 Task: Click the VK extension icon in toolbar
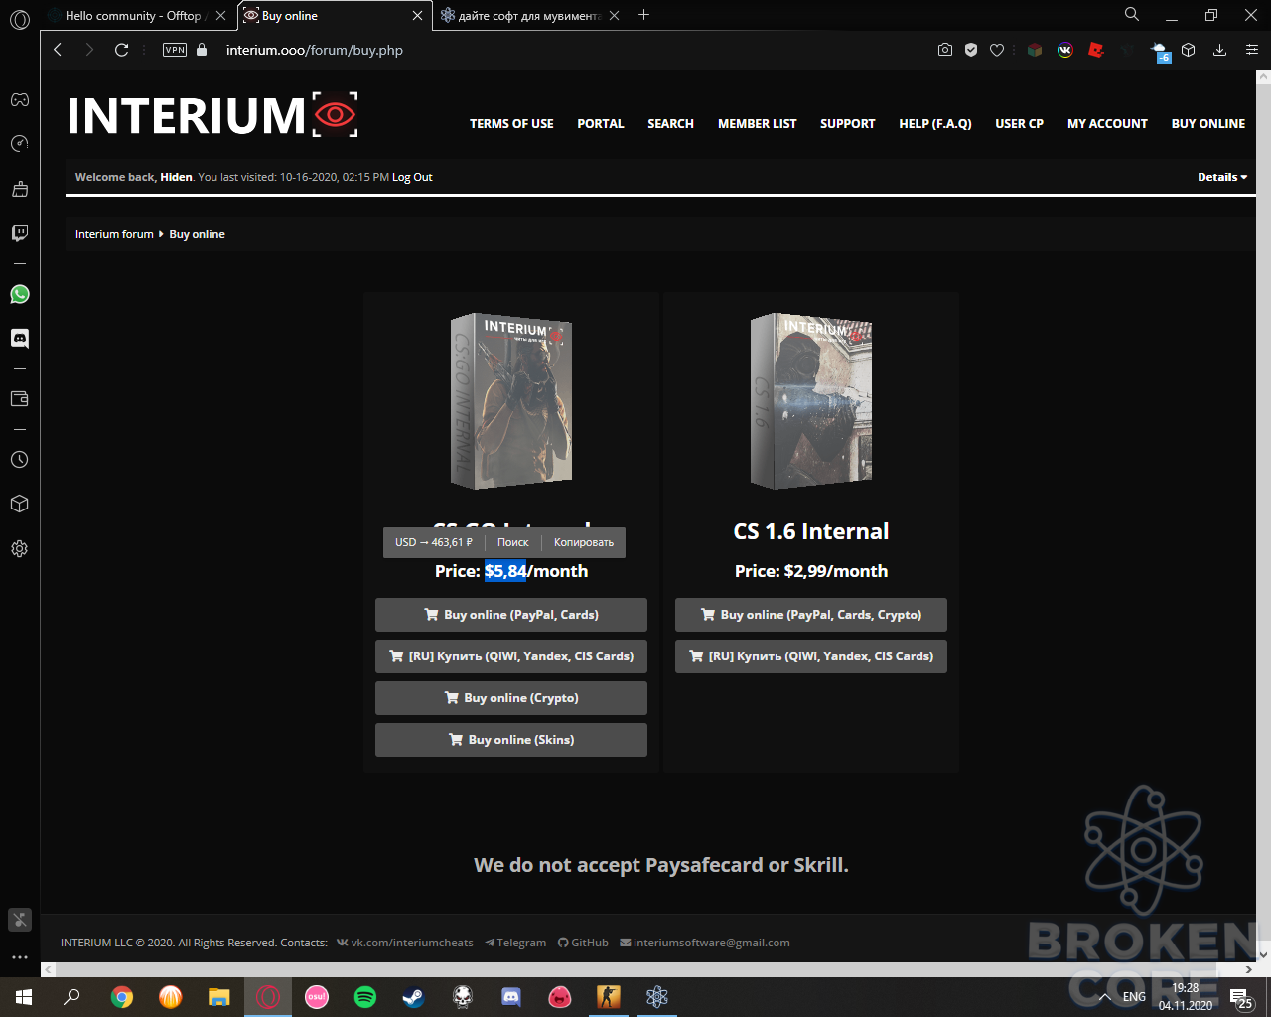(x=1065, y=50)
